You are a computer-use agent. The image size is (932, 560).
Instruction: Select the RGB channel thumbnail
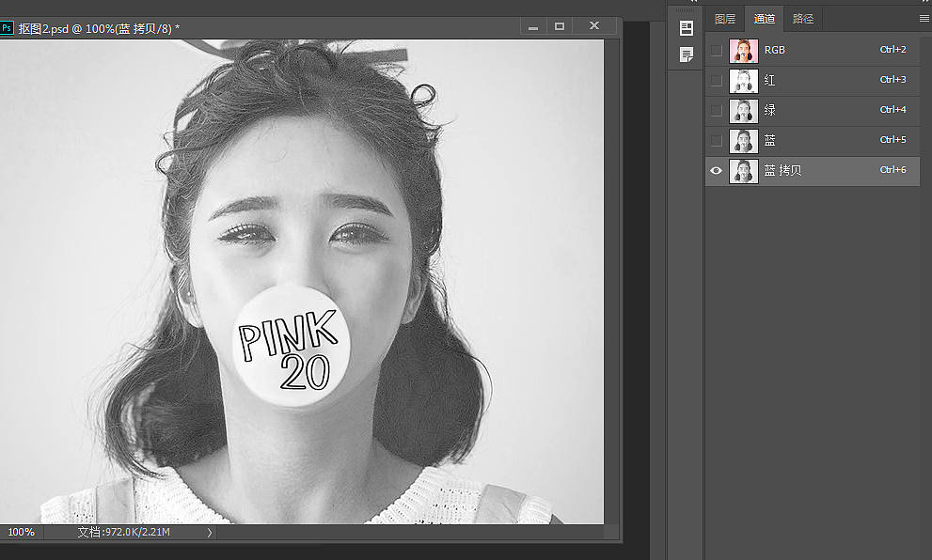point(744,51)
